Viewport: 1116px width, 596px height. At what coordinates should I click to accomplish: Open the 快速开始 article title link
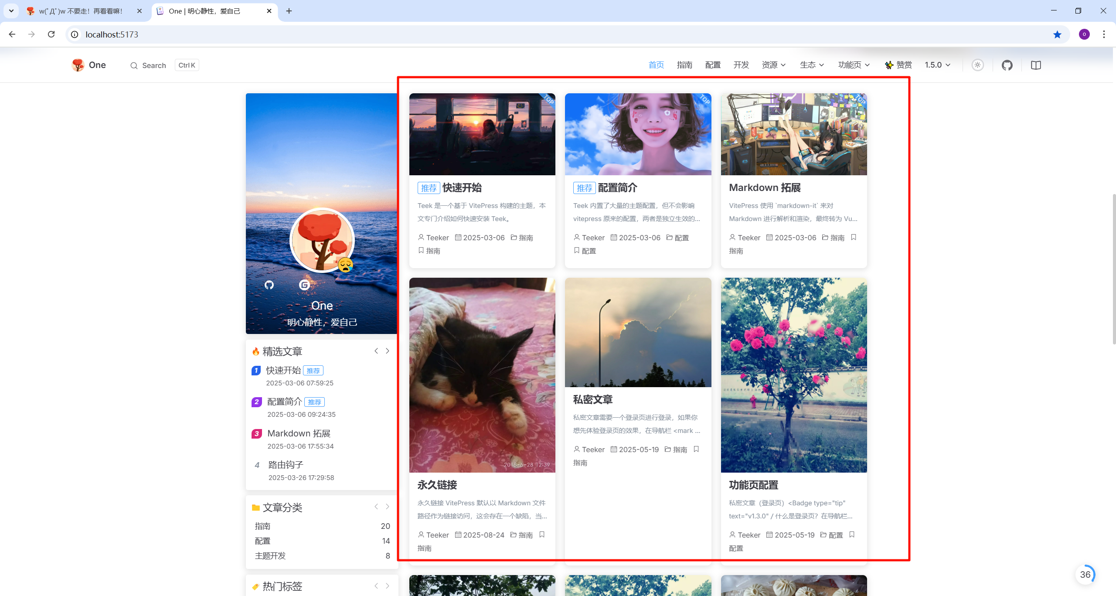click(462, 188)
